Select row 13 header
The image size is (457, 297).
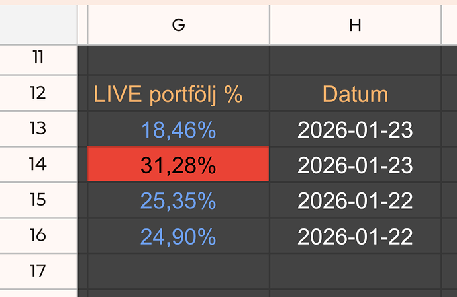pyautogui.click(x=38, y=129)
